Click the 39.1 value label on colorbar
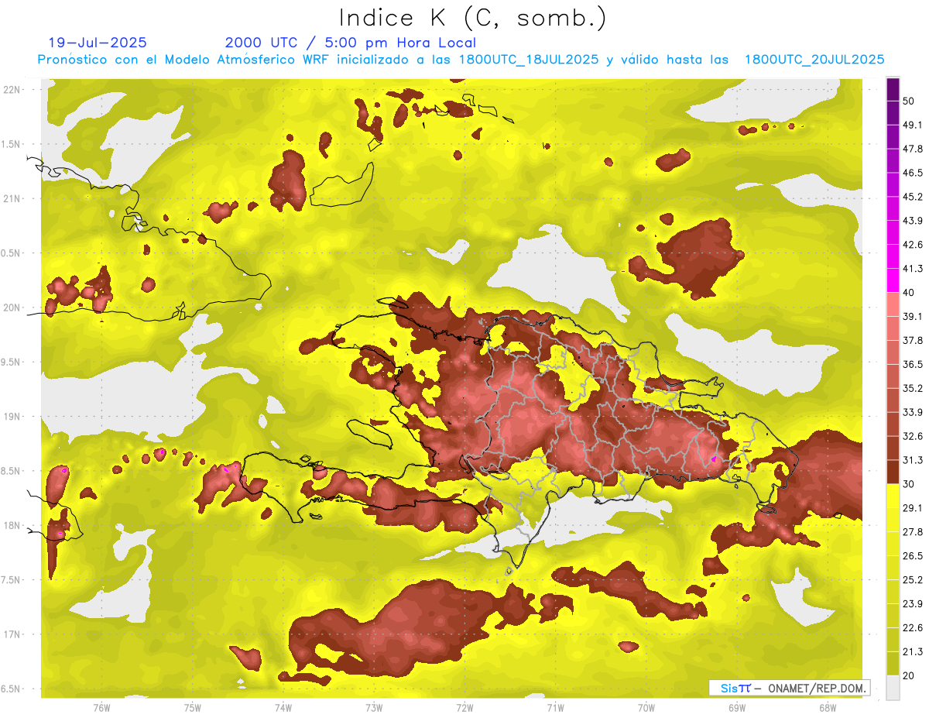The width and height of the screenshot is (929, 718). pyautogui.click(x=913, y=316)
